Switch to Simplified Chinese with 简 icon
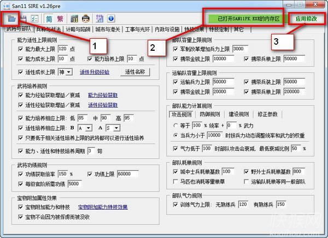The width and height of the screenshot is (328, 238). (49, 19)
